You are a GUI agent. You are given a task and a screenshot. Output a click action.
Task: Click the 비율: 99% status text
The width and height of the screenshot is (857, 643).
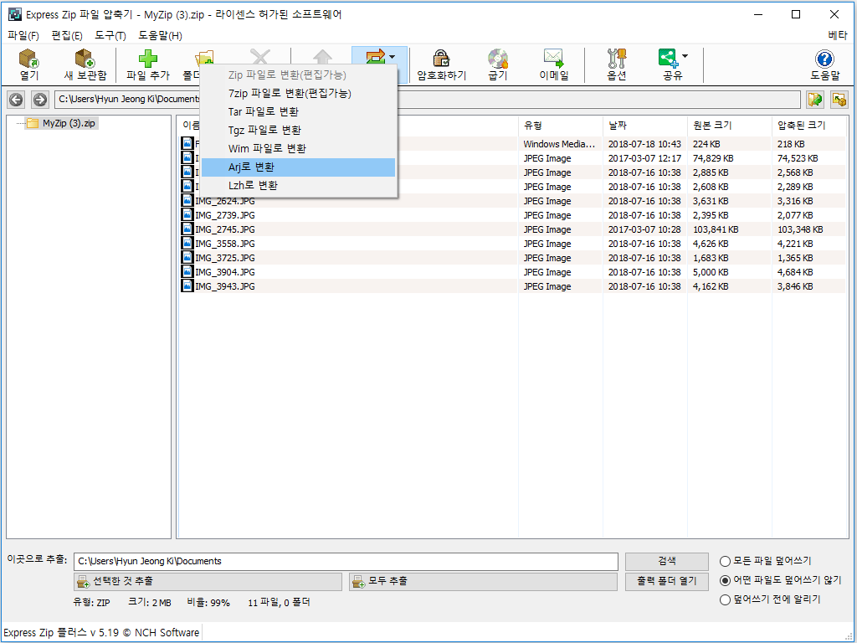click(208, 603)
